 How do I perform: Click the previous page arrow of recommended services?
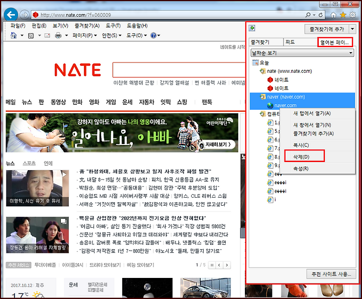(x=219, y=265)
